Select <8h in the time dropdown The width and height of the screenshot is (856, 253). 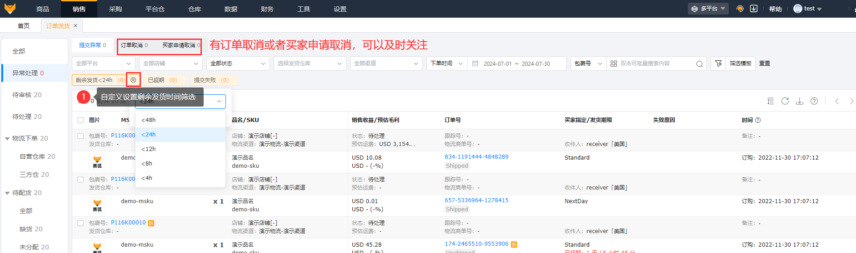click(x=180, y=164)
